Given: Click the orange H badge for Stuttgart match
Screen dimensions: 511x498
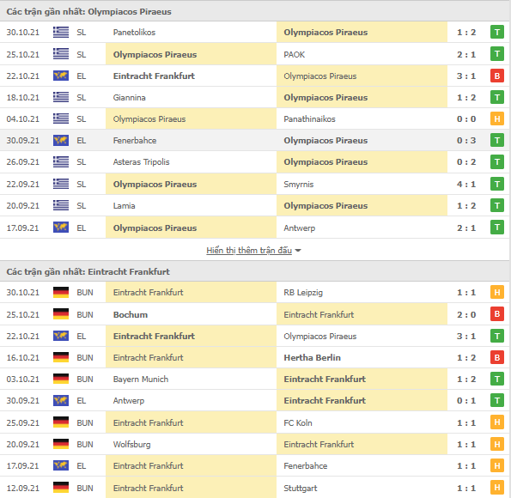Looking at the screenshot, I should [497, 488].
